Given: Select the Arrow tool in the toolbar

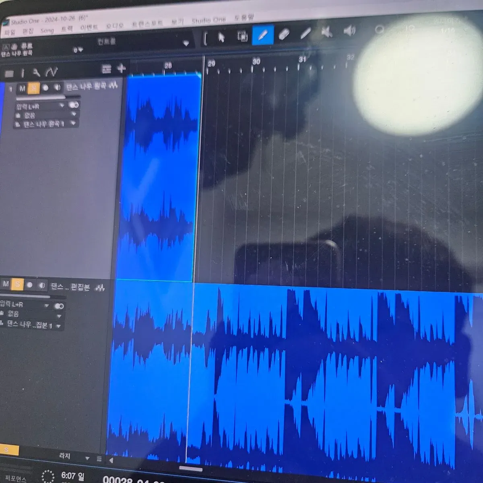Looking at the screenshot, I should tap(221, 37).
